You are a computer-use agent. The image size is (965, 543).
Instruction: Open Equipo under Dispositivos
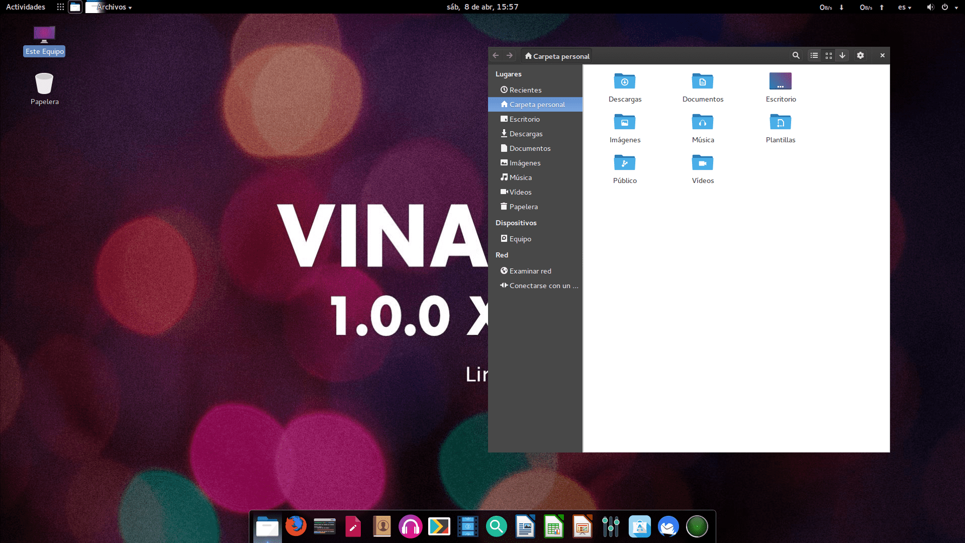coord(535,239)
